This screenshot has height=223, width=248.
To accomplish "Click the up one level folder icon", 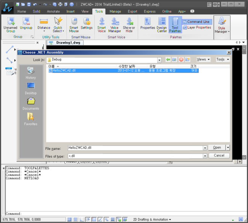I will (x=174, y=59).
